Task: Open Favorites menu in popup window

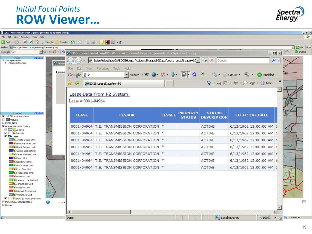Action: [x=103, y=69]
